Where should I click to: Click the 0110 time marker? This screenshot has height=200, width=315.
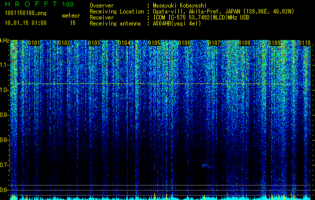pos(304,43)
